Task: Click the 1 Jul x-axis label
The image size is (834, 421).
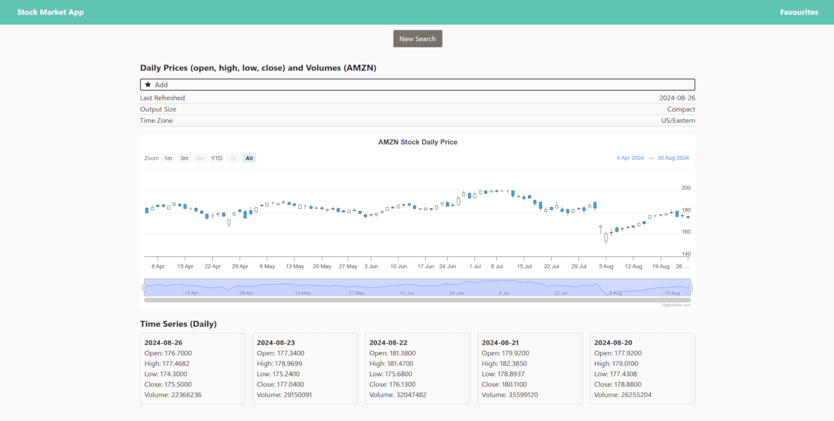Action: click(x=475, y=266)
